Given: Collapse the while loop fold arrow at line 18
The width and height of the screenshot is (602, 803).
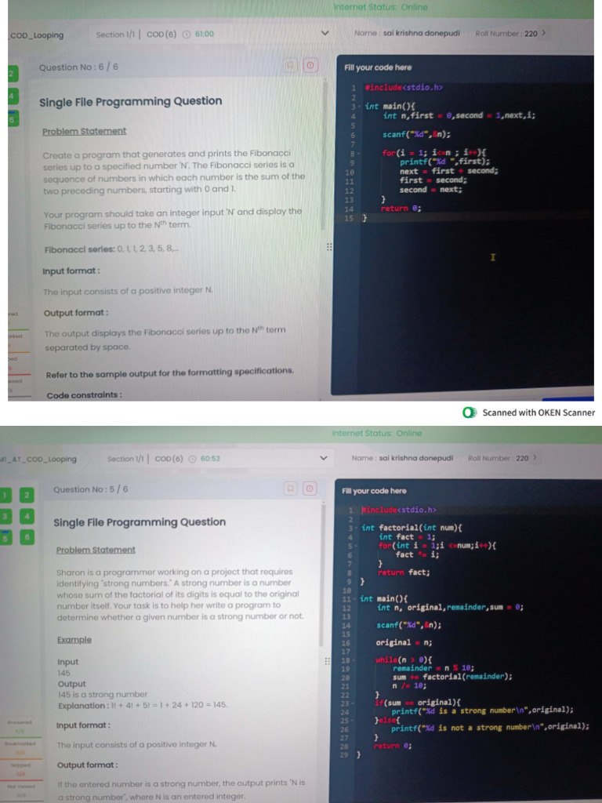Looking at the screenshot, I should click(354, 660).
